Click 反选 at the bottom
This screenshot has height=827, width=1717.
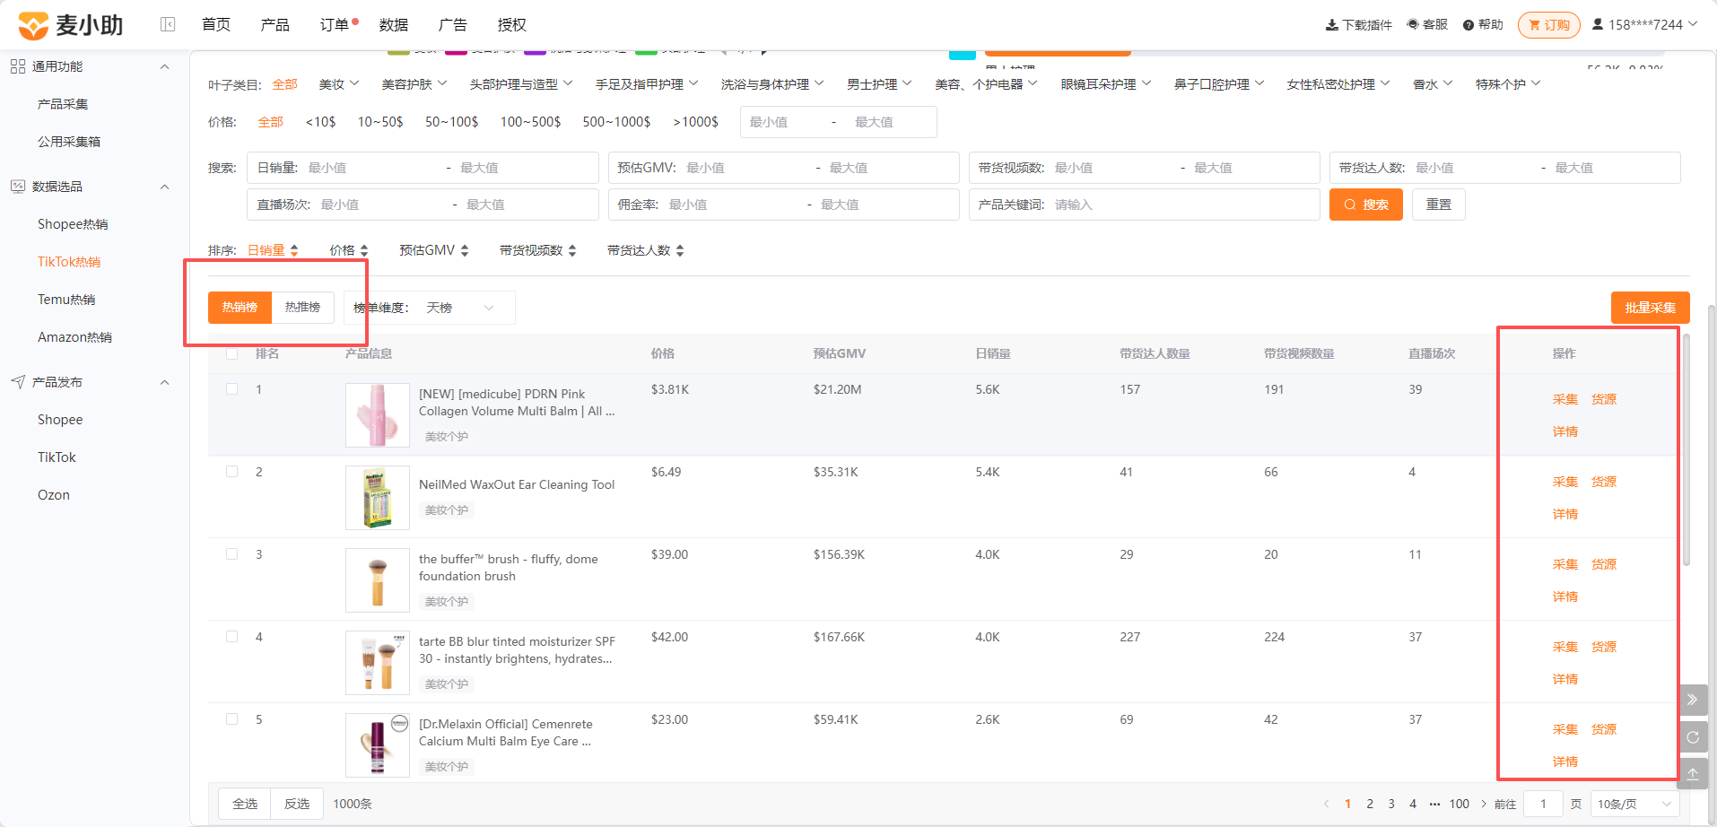(297, 804)
